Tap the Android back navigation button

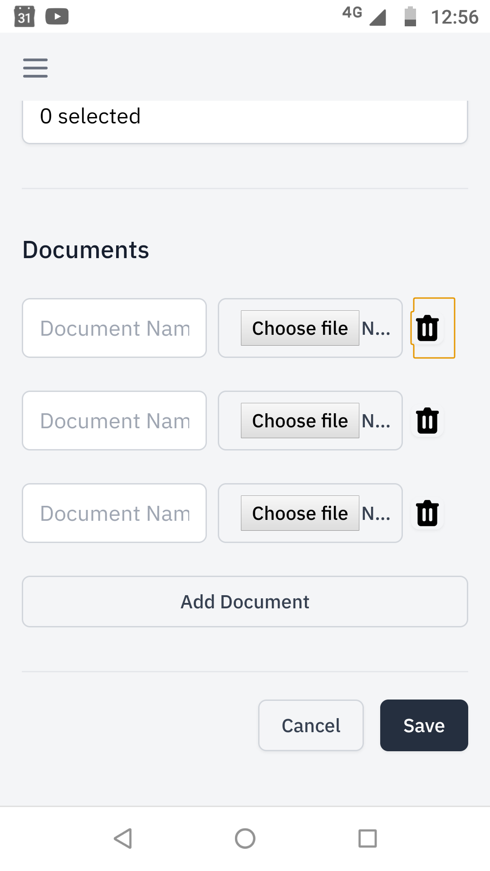coord(123,838)
